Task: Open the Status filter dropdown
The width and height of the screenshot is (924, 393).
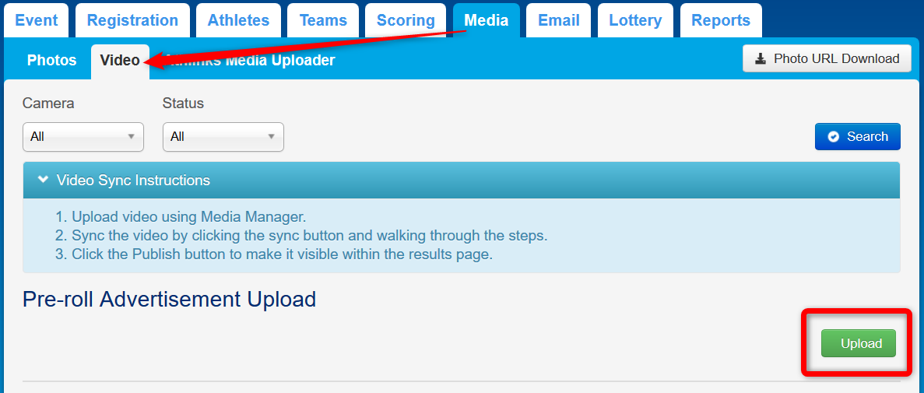Action: coord(223,137)
